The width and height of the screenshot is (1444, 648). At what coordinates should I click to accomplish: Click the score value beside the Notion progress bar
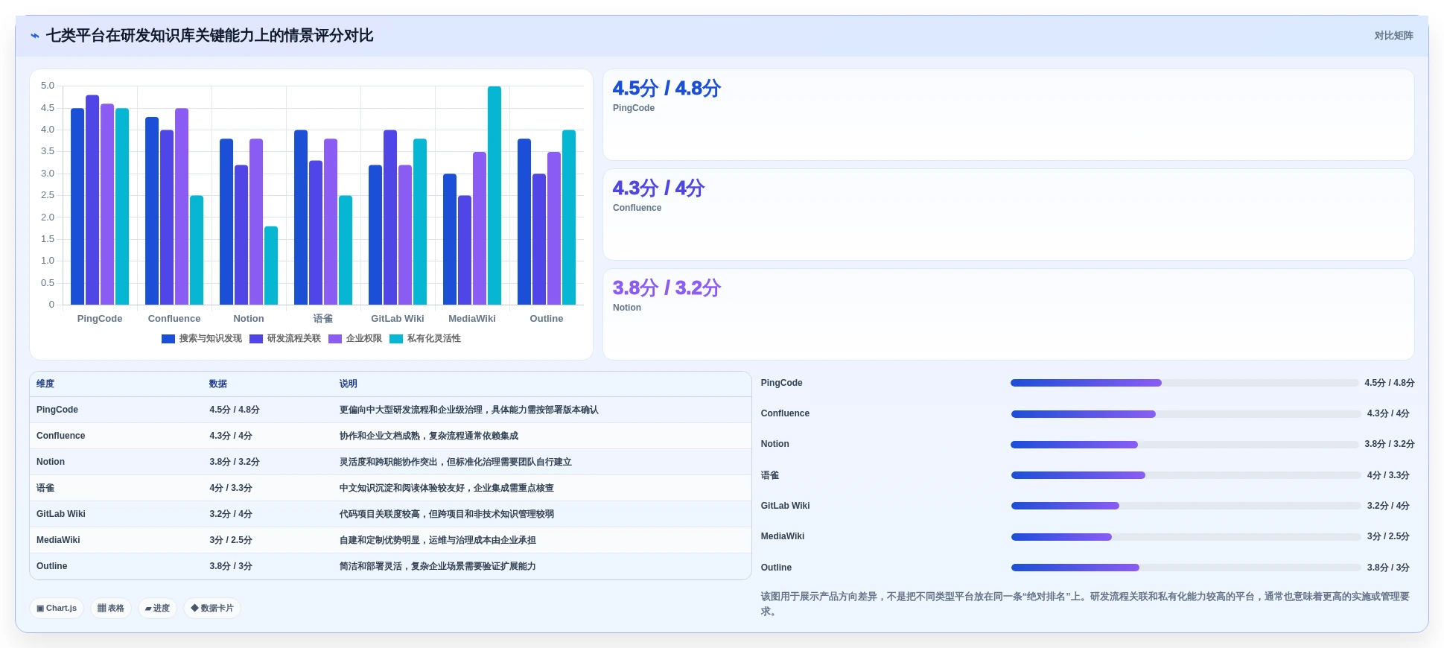click(x=1390, y=444)
